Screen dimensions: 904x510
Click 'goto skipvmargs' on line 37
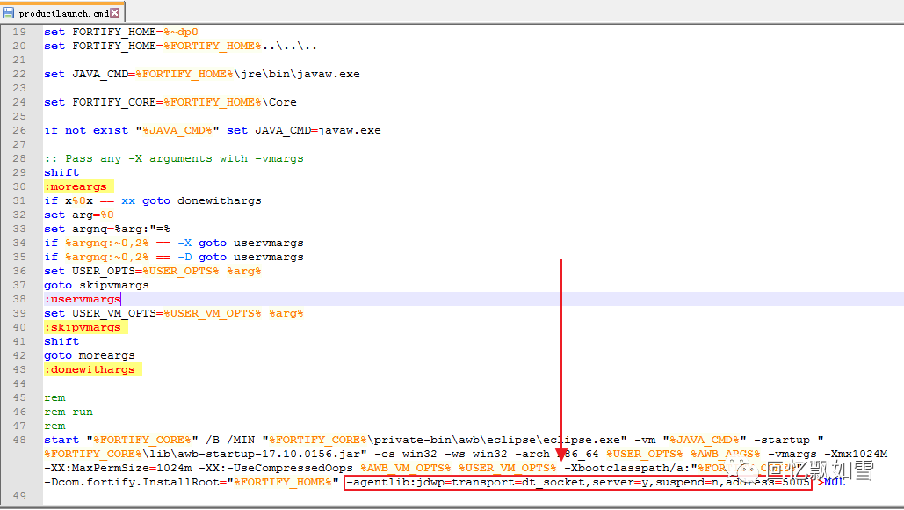coord(97,285)
